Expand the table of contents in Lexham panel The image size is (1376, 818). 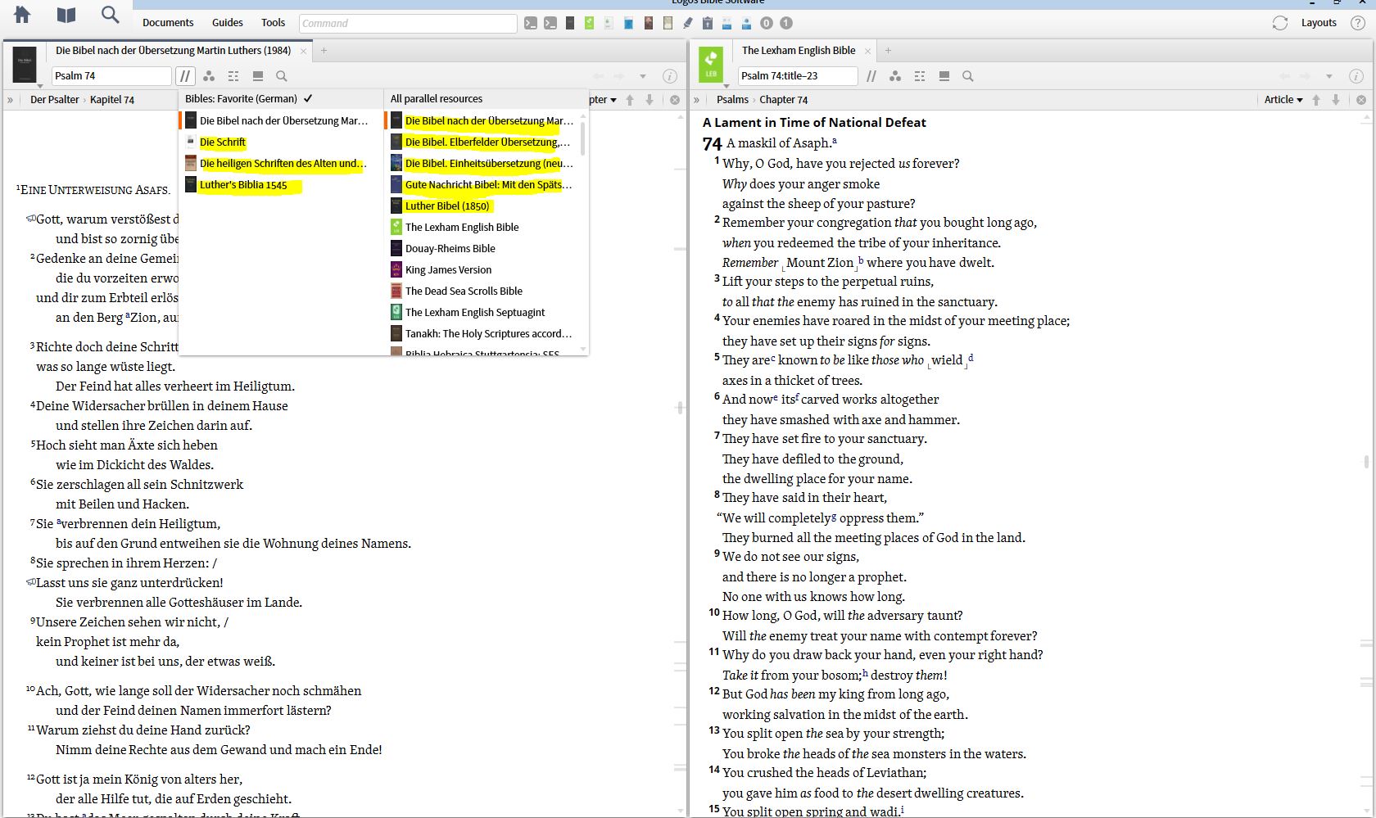697,100
